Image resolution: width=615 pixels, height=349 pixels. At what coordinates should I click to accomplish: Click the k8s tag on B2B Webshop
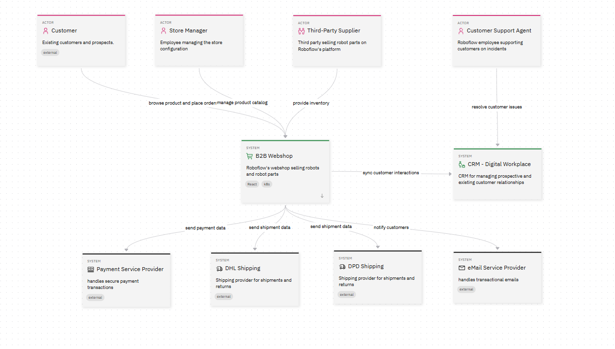pyautogui.click(x=266, y=184)
